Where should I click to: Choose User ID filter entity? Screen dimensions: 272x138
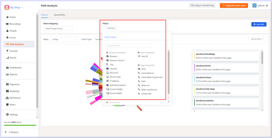(x=143, y=56)
